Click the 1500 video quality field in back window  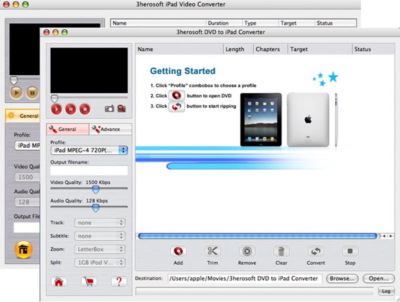[27, 177]
